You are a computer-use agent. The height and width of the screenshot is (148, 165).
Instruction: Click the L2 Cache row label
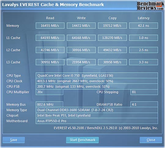point(13,50)
